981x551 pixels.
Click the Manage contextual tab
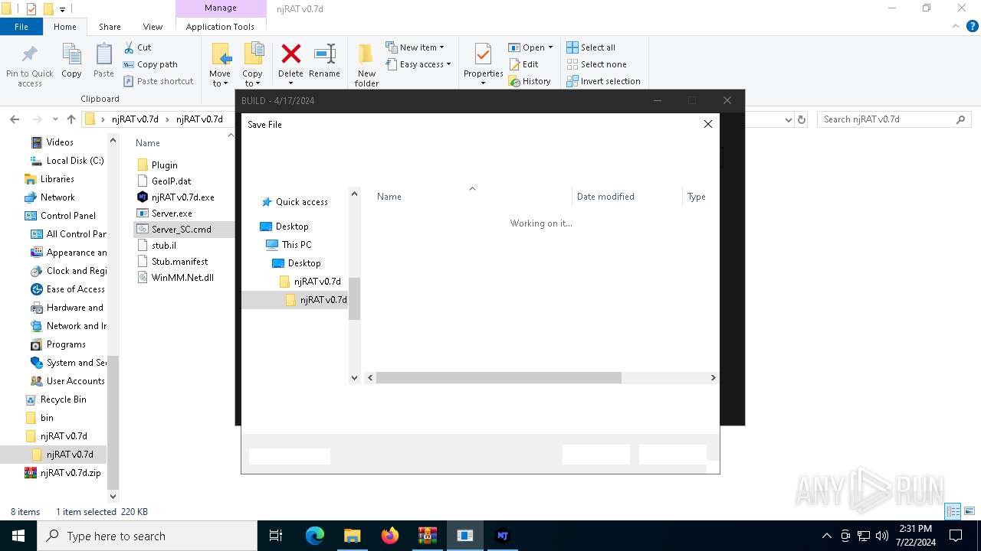pos(220,8)
